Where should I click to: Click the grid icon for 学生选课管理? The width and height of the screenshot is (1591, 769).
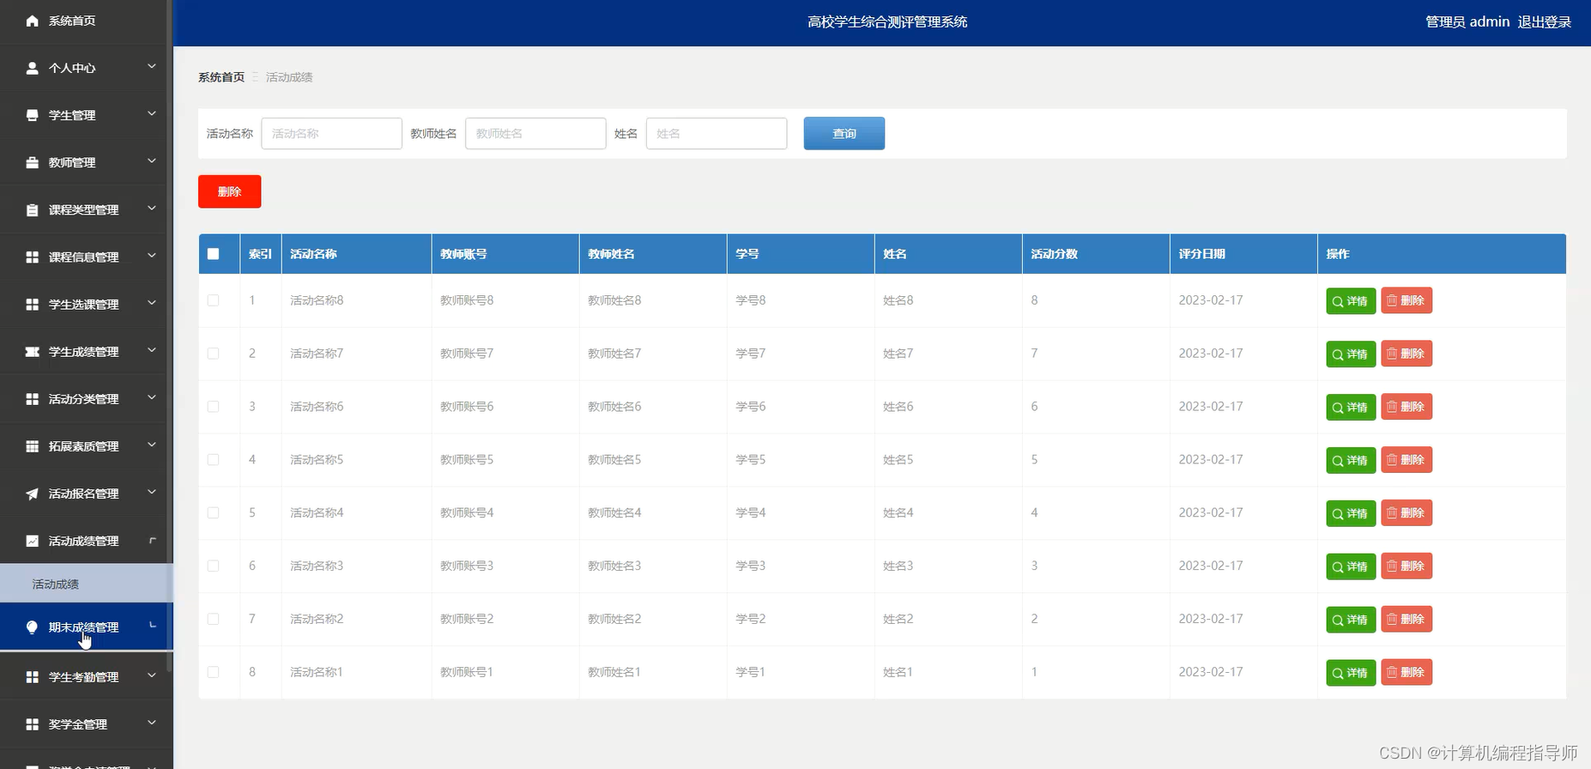coord(32,304)
